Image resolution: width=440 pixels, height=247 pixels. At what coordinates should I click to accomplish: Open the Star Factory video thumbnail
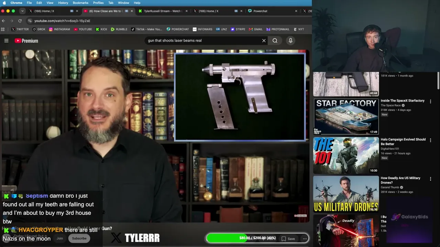pos(346,117)
